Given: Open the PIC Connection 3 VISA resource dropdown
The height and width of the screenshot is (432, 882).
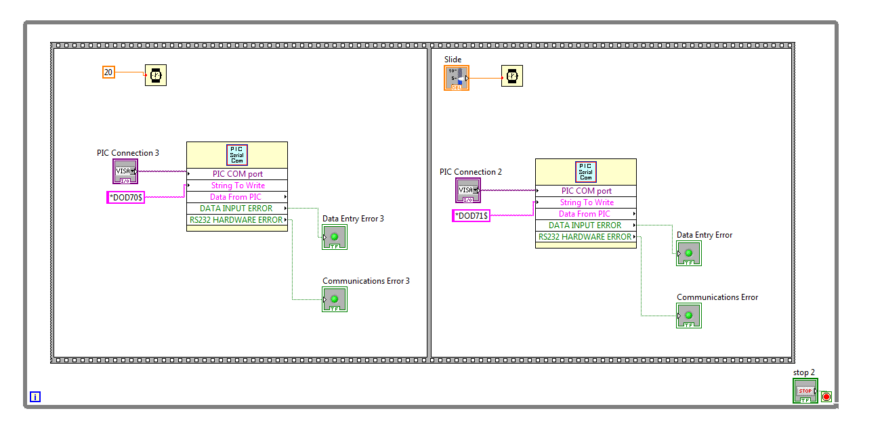Looking at the screenshot, I should pyautogui.click(x=133, y=171).
